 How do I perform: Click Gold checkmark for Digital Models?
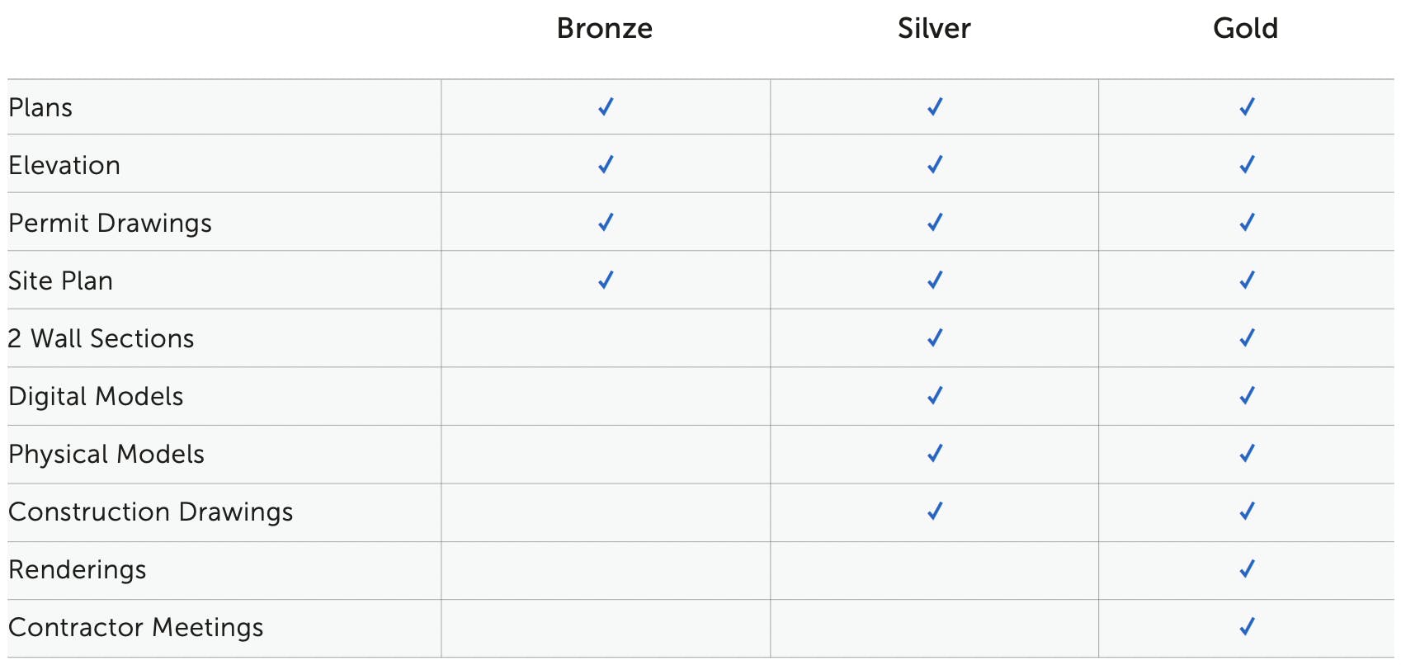coord(1247,396)
